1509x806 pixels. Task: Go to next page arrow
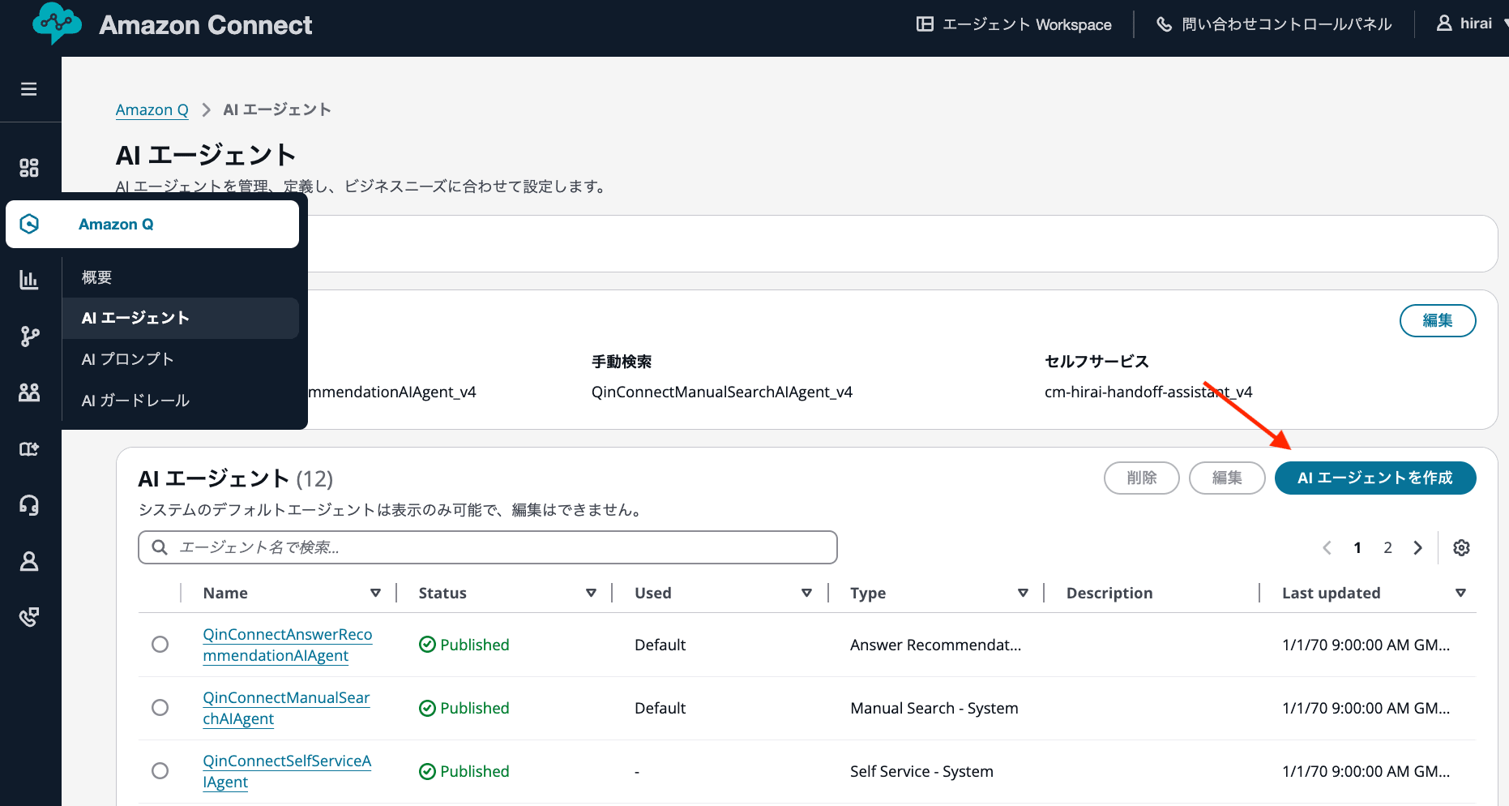pyautogui.click(x=1418, y=547)
